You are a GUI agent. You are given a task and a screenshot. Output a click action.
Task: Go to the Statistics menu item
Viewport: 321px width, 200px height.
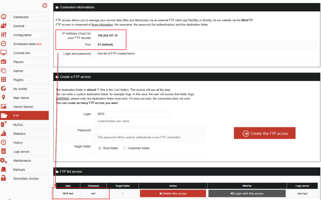tap(19, 134)
